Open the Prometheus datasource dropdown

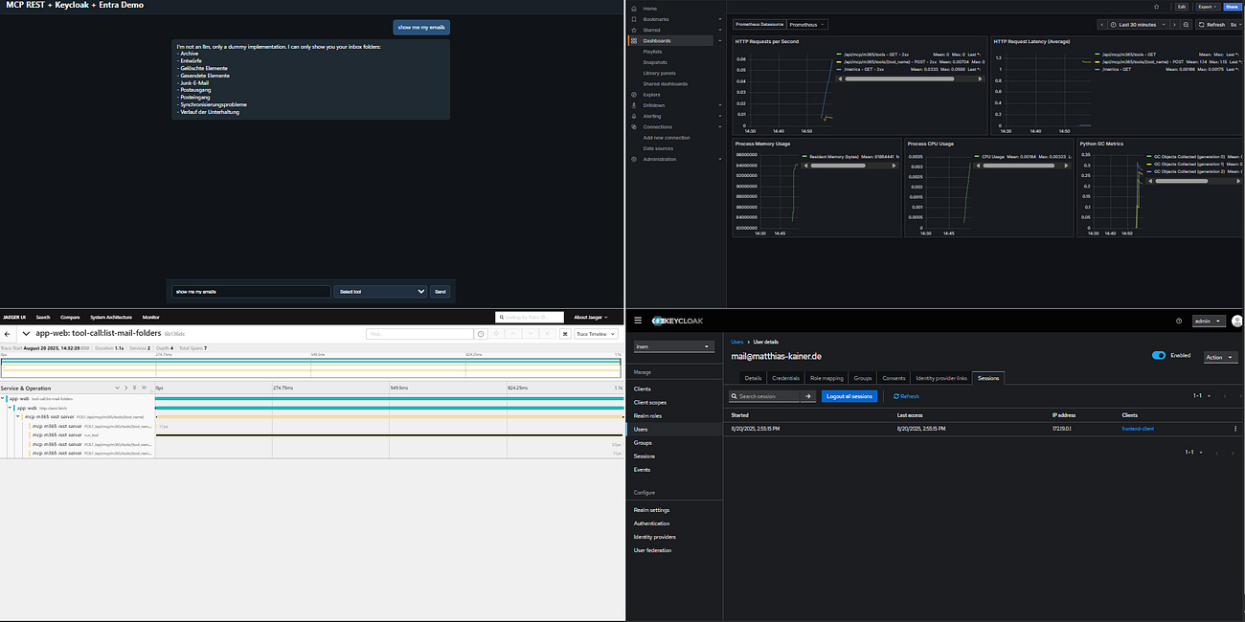[808, 24]
